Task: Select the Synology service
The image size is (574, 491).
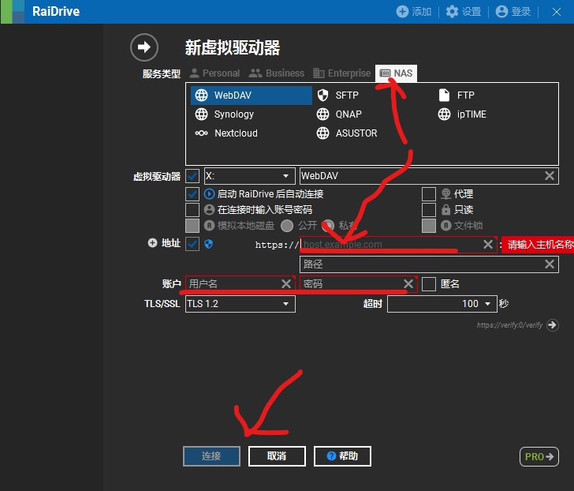Action: (x=224, y=114)
